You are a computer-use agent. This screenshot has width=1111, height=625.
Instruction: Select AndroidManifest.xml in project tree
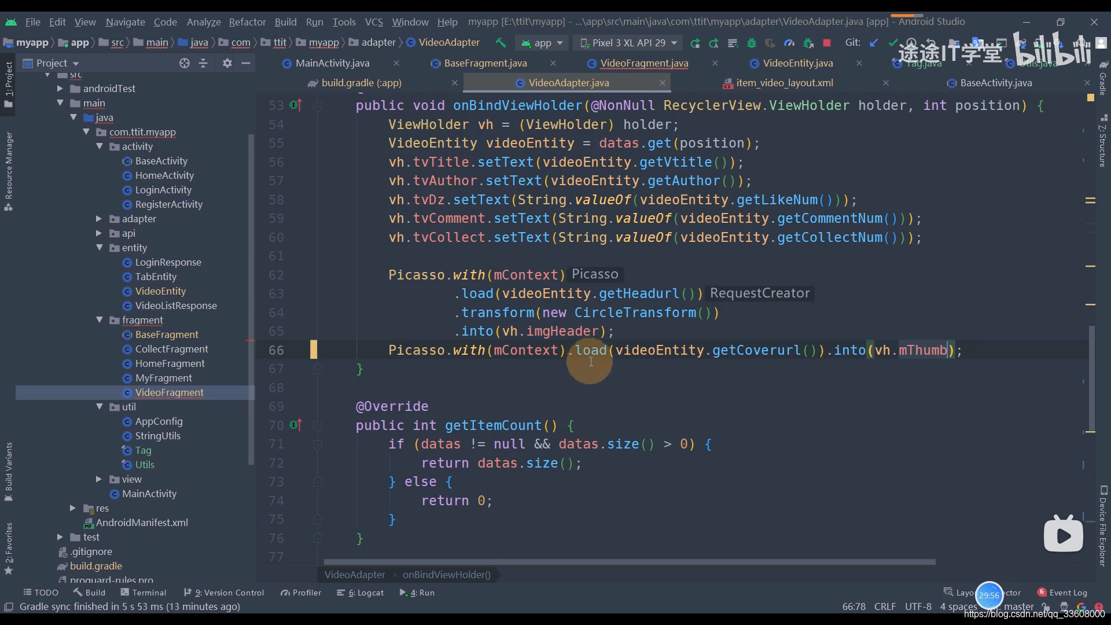click(142, 523)
